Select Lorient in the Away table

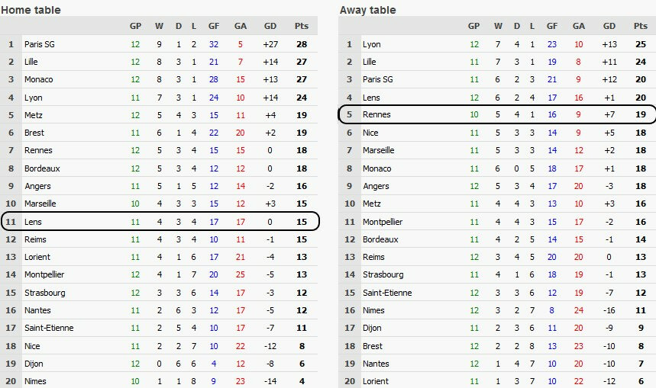pos(375,381)
